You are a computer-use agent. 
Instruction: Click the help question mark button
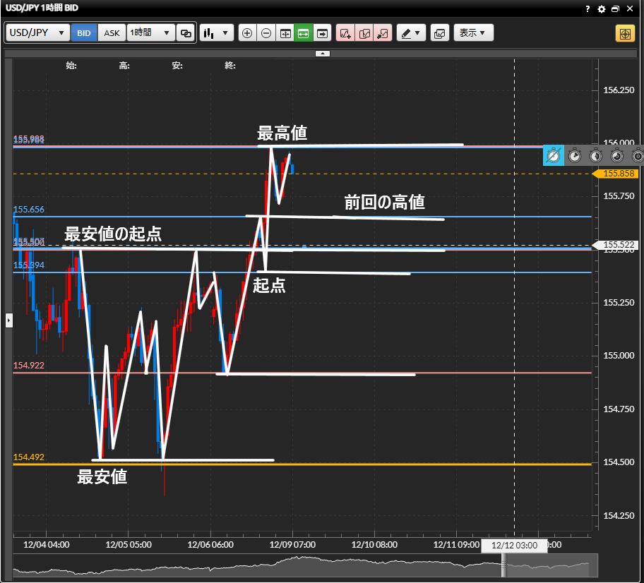[x=588, y=9]
